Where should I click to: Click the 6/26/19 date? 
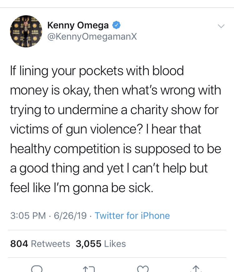tap(70, 216)
